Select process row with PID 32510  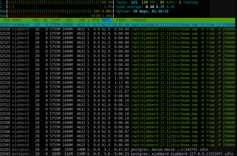(x=118, y=114)
